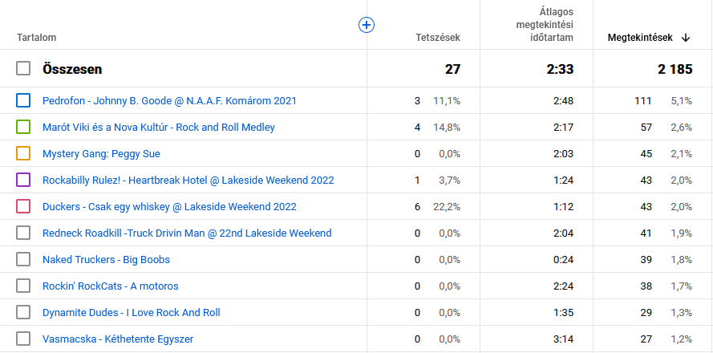Image resolution: width=713 pixels, height=353 pixels.
Task: Click the 1:35 duration for Dynamite Dudes
Action: click(x=563, y=313)
